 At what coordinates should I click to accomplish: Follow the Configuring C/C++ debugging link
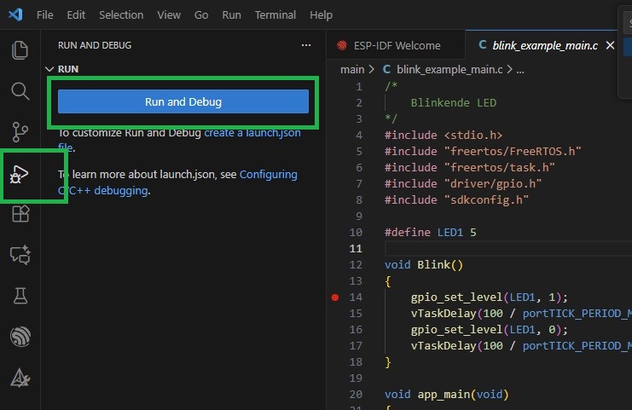point(267,175)
